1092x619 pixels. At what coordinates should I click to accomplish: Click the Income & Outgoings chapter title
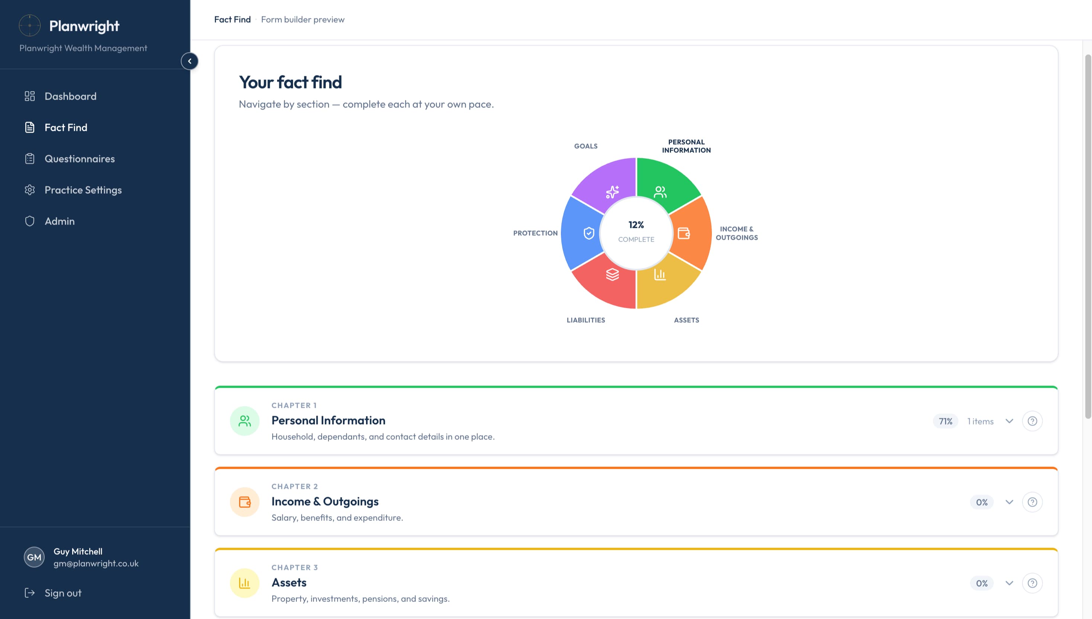[x=325, y=502]
